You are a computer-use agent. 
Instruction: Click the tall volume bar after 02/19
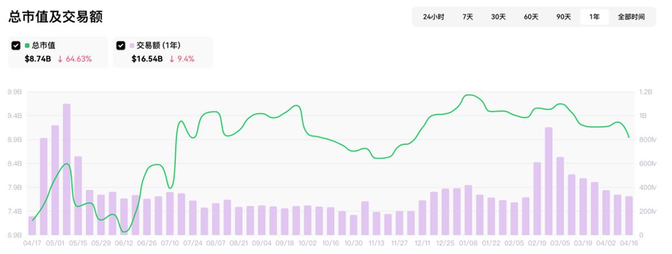[548, 179]
